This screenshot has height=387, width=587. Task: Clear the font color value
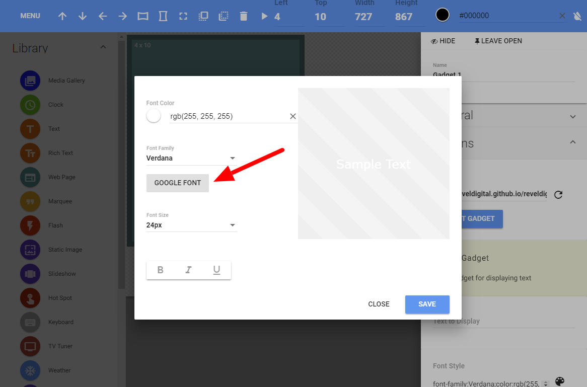click(x=293, y=116)
